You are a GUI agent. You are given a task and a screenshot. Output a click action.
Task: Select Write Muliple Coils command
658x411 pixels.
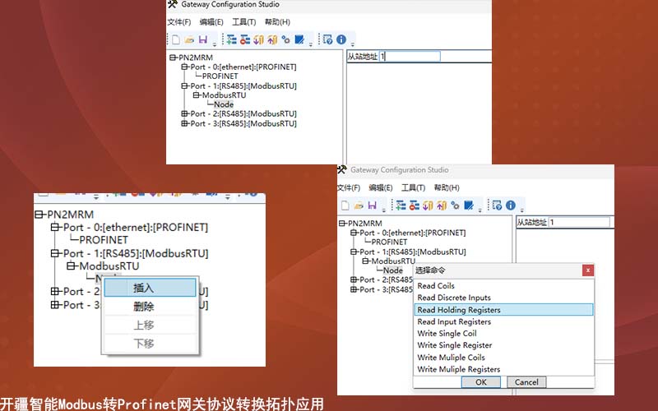tap(503, 358)
